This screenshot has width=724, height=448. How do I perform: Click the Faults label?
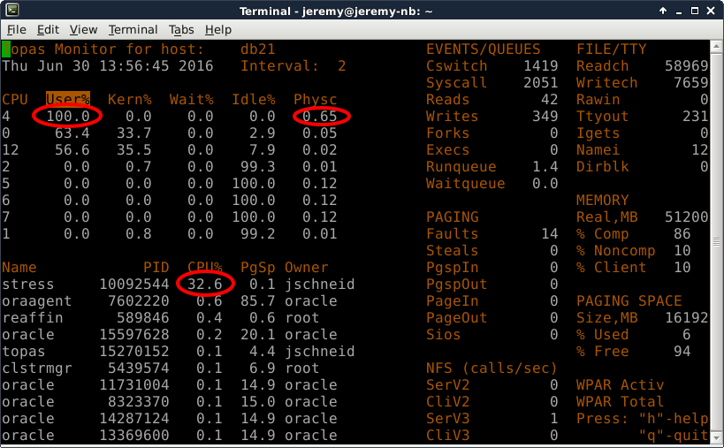[452, 234]
